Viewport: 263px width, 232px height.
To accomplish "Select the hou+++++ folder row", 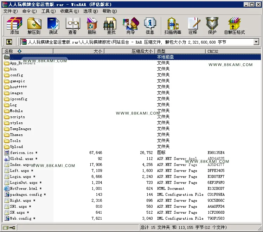I will tap(131, 87).
